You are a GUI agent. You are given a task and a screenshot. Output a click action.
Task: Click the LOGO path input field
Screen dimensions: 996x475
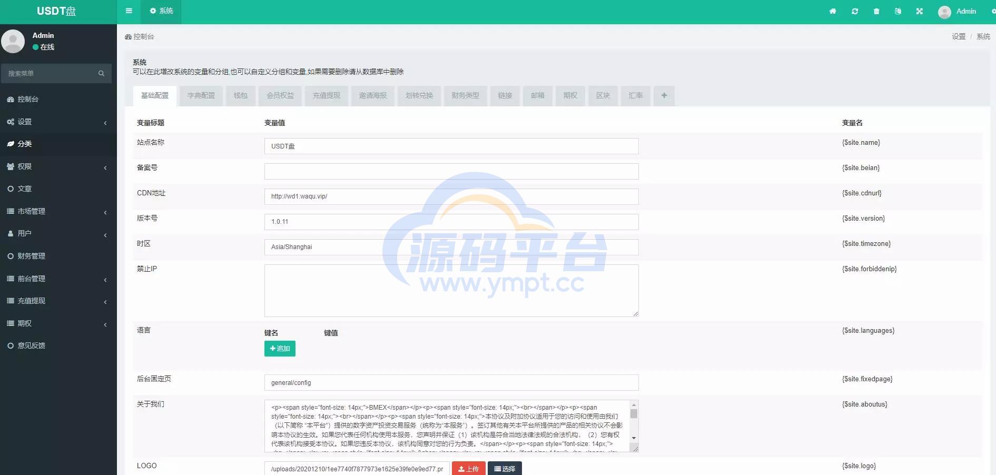[357, 469]
